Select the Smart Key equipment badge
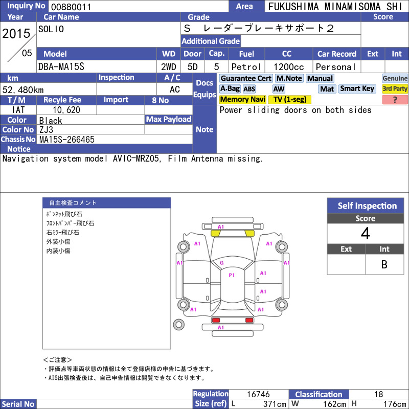409x409 pixels. 357,89
